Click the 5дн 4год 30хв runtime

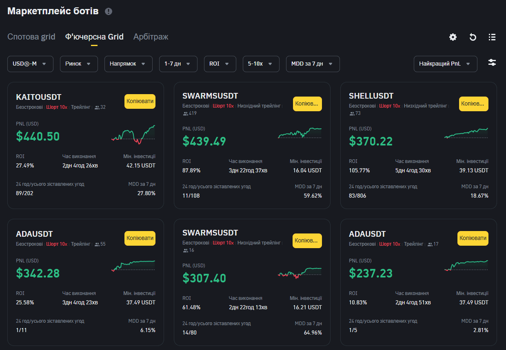click(x=413, y=171)
